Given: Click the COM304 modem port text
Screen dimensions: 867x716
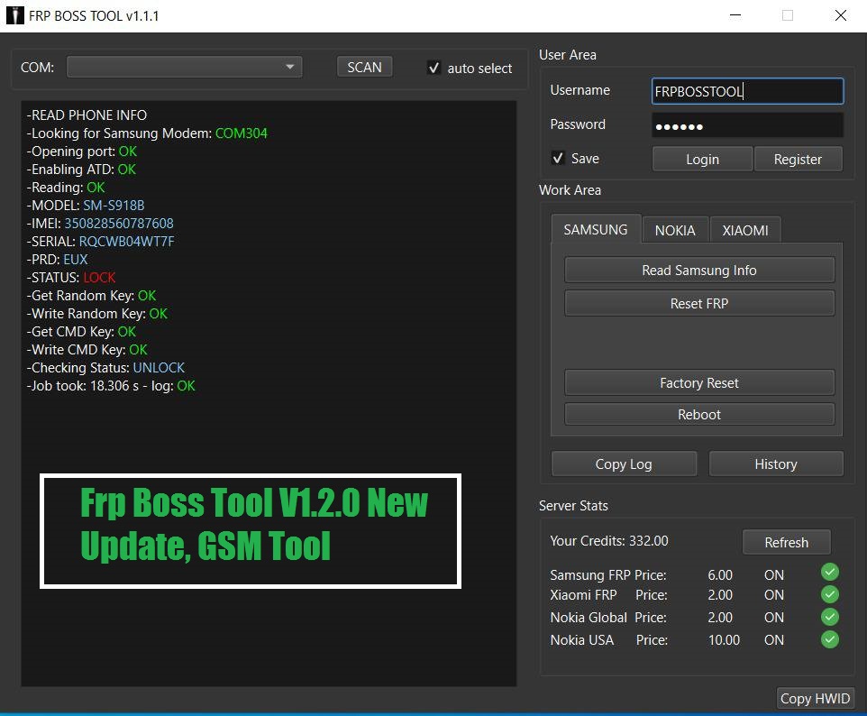Looking at the screenshot, I should pyautogui.click(x=241, y=133).
